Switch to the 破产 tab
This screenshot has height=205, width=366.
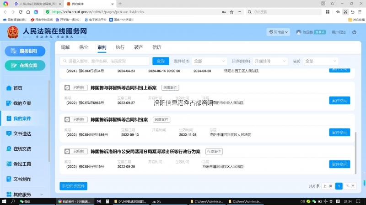pyautogui.click(x=139, y=47)
